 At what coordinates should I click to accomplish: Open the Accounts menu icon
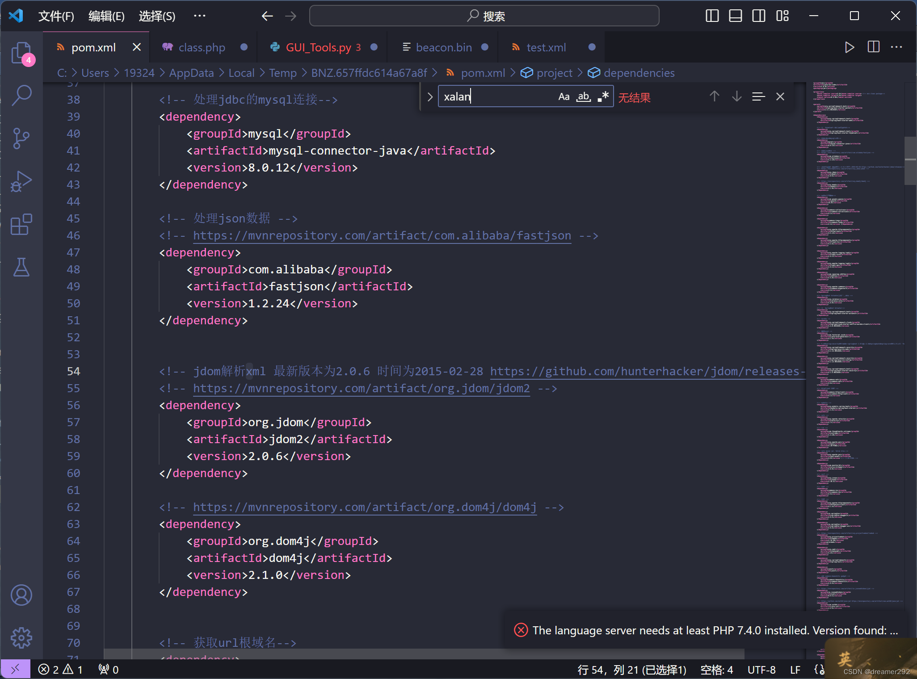[x=21, y=595]
